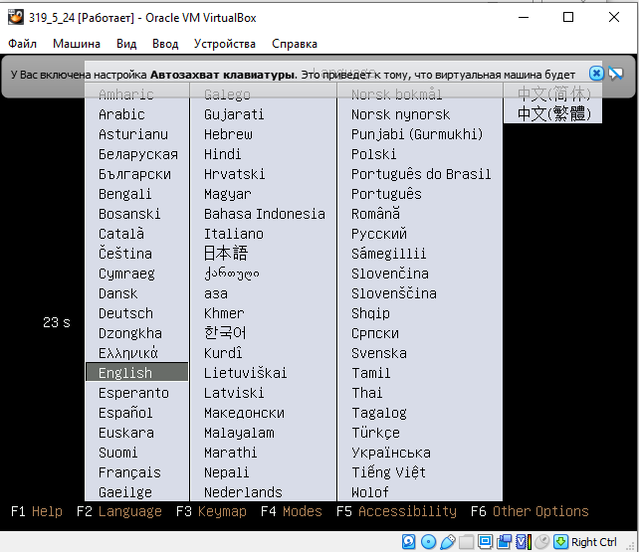Select 한국어 language entry

click(225, 332)
